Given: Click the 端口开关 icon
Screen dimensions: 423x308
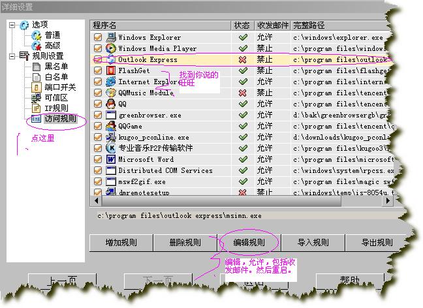Looking at the screenshot, I should 36,87.
